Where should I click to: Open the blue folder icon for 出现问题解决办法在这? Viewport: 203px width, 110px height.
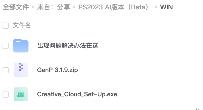[21, 46]
